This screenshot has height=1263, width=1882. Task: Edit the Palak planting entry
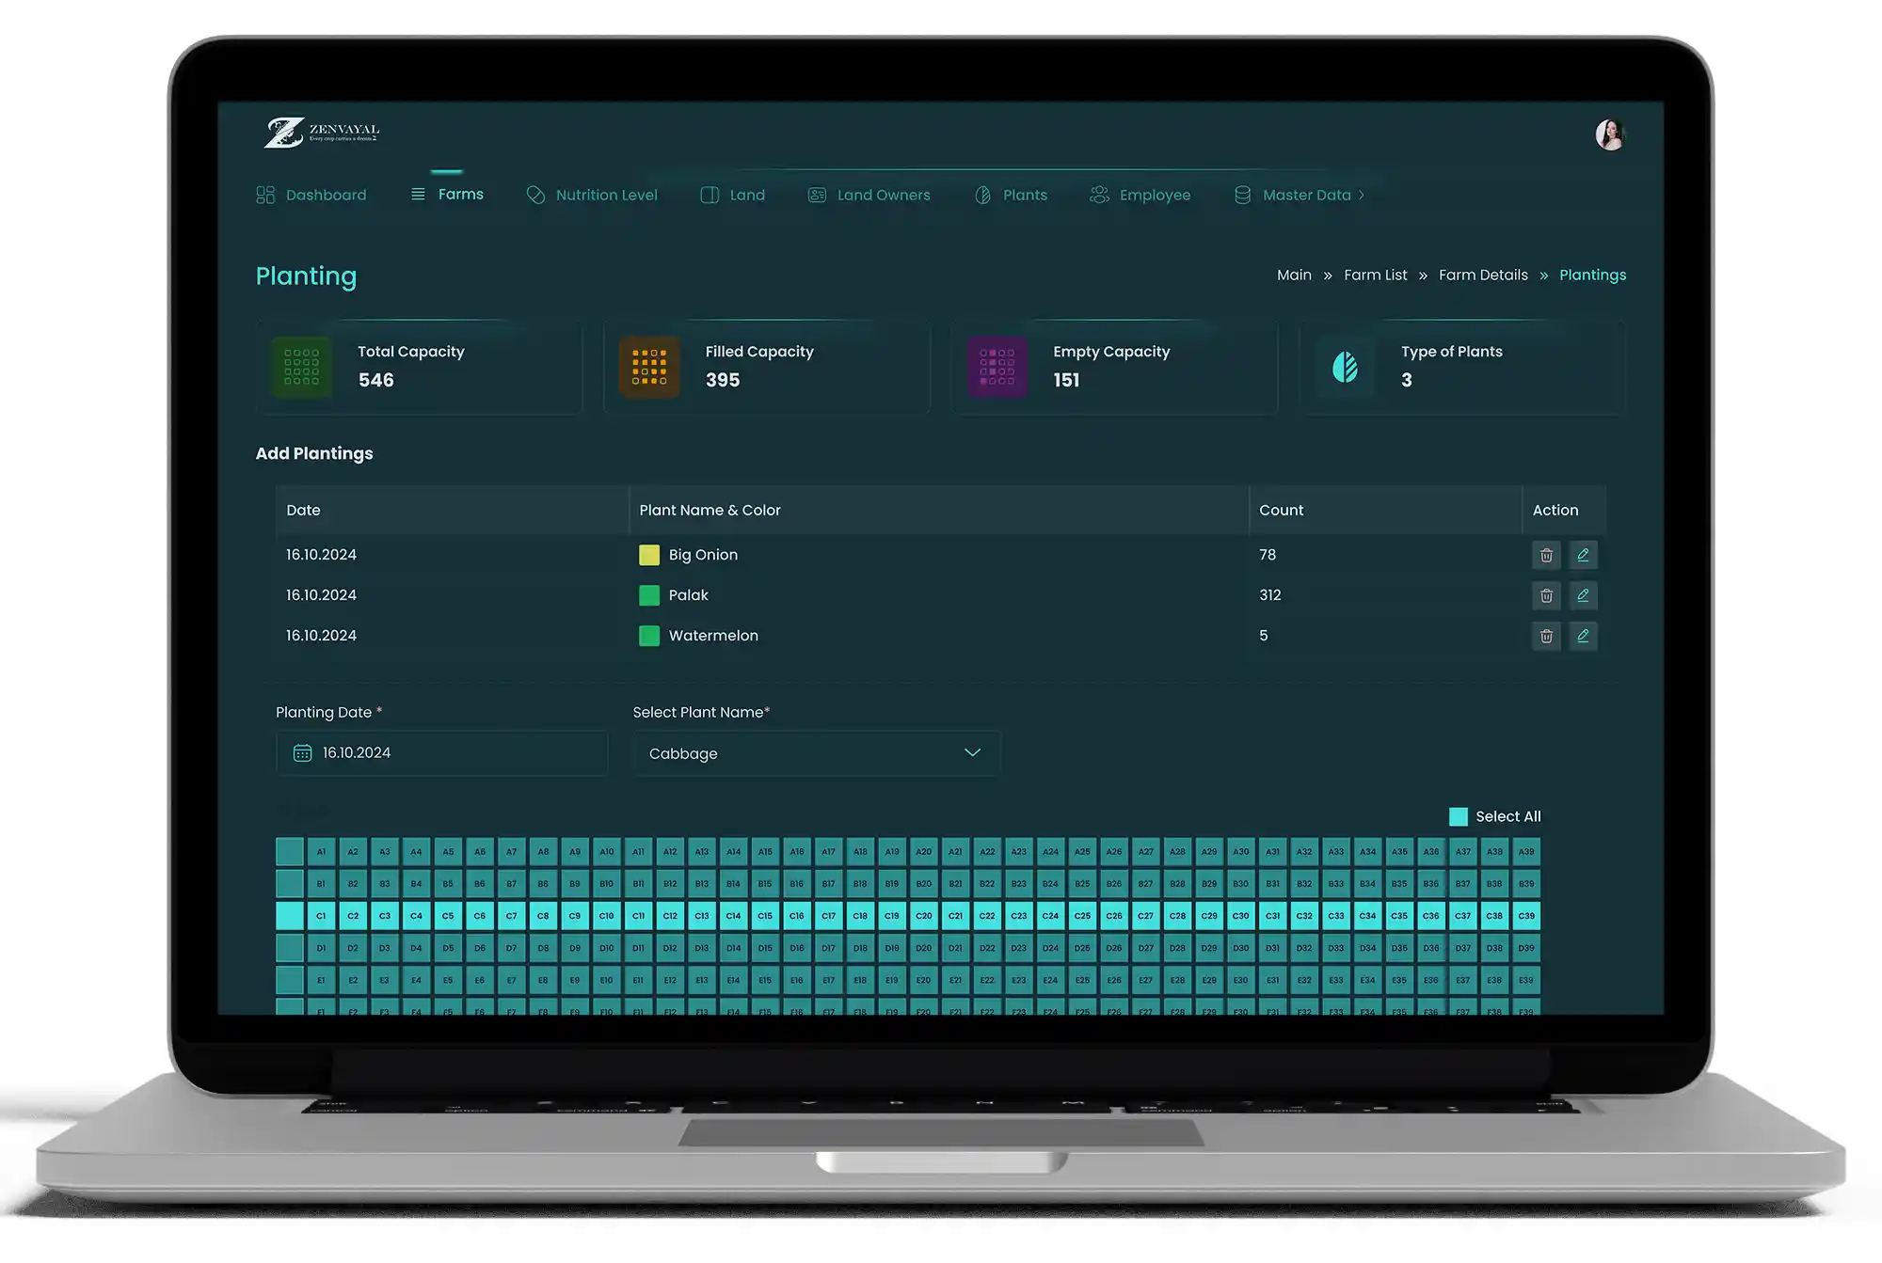click(x=1583, y=595)
